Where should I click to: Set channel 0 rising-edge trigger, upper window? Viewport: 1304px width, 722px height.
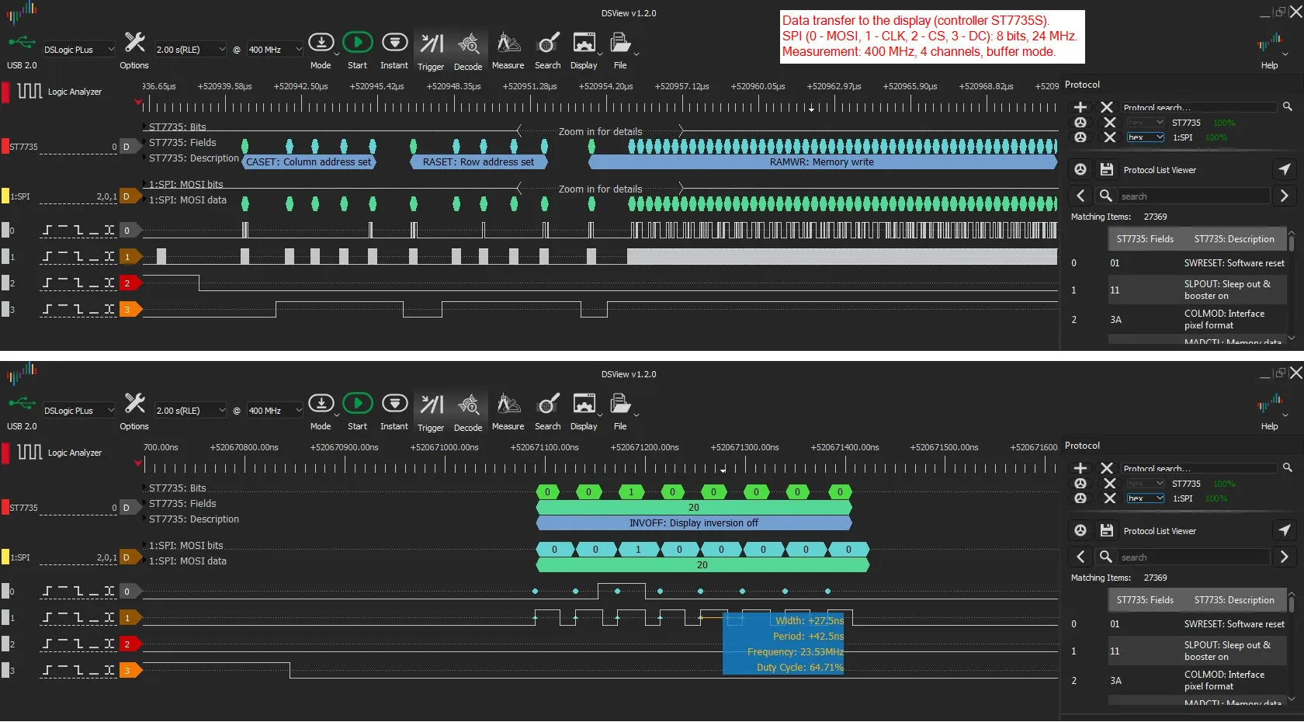pos(48,231)
